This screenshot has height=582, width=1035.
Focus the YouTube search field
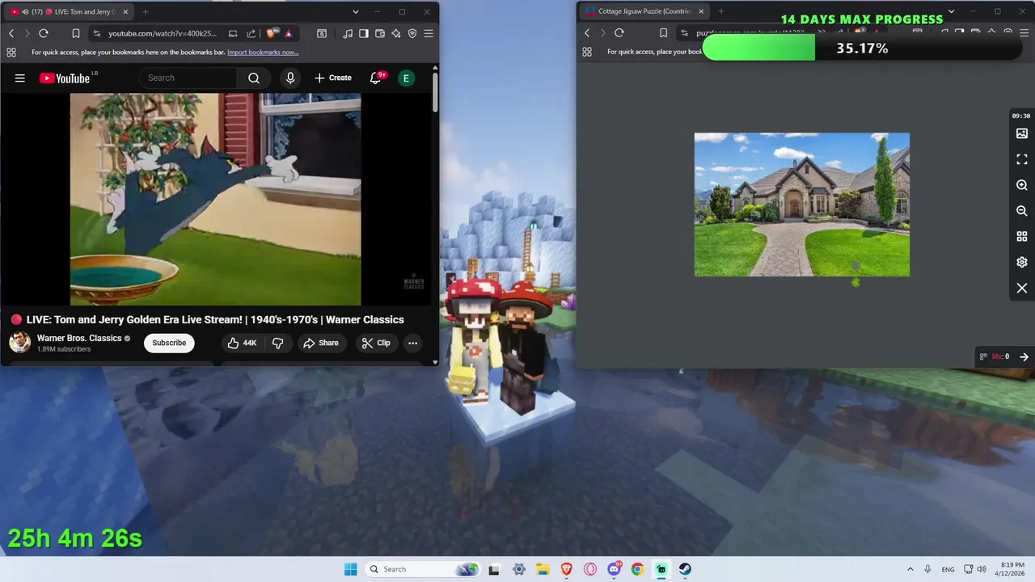pyautogui.click(x=188, y=78)
